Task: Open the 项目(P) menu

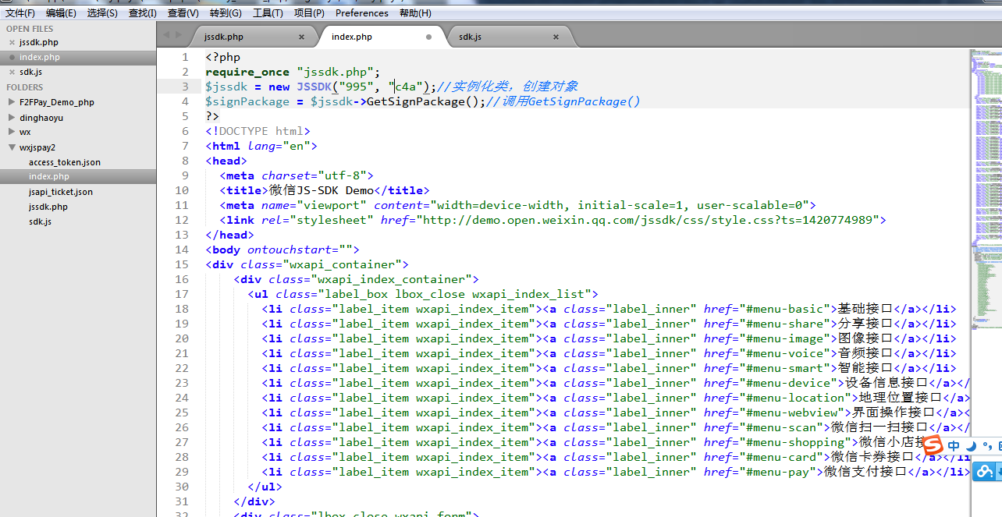Action: tap(309, 13)
